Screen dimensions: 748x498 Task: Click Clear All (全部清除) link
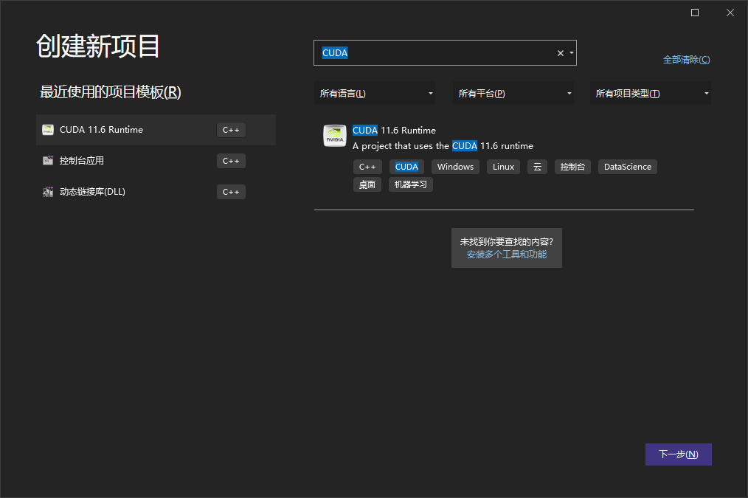click(686, 60)
